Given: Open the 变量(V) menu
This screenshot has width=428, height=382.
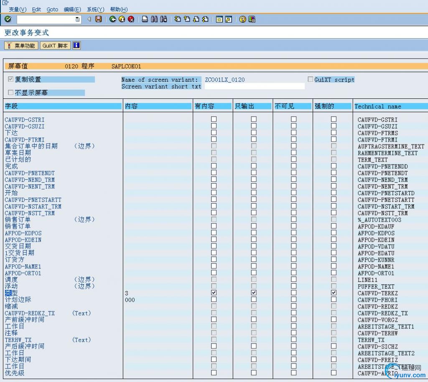Looking at the screenshot, I should point(18,9).
